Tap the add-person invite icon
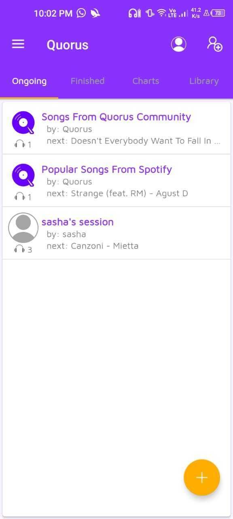 click(214, 45)
